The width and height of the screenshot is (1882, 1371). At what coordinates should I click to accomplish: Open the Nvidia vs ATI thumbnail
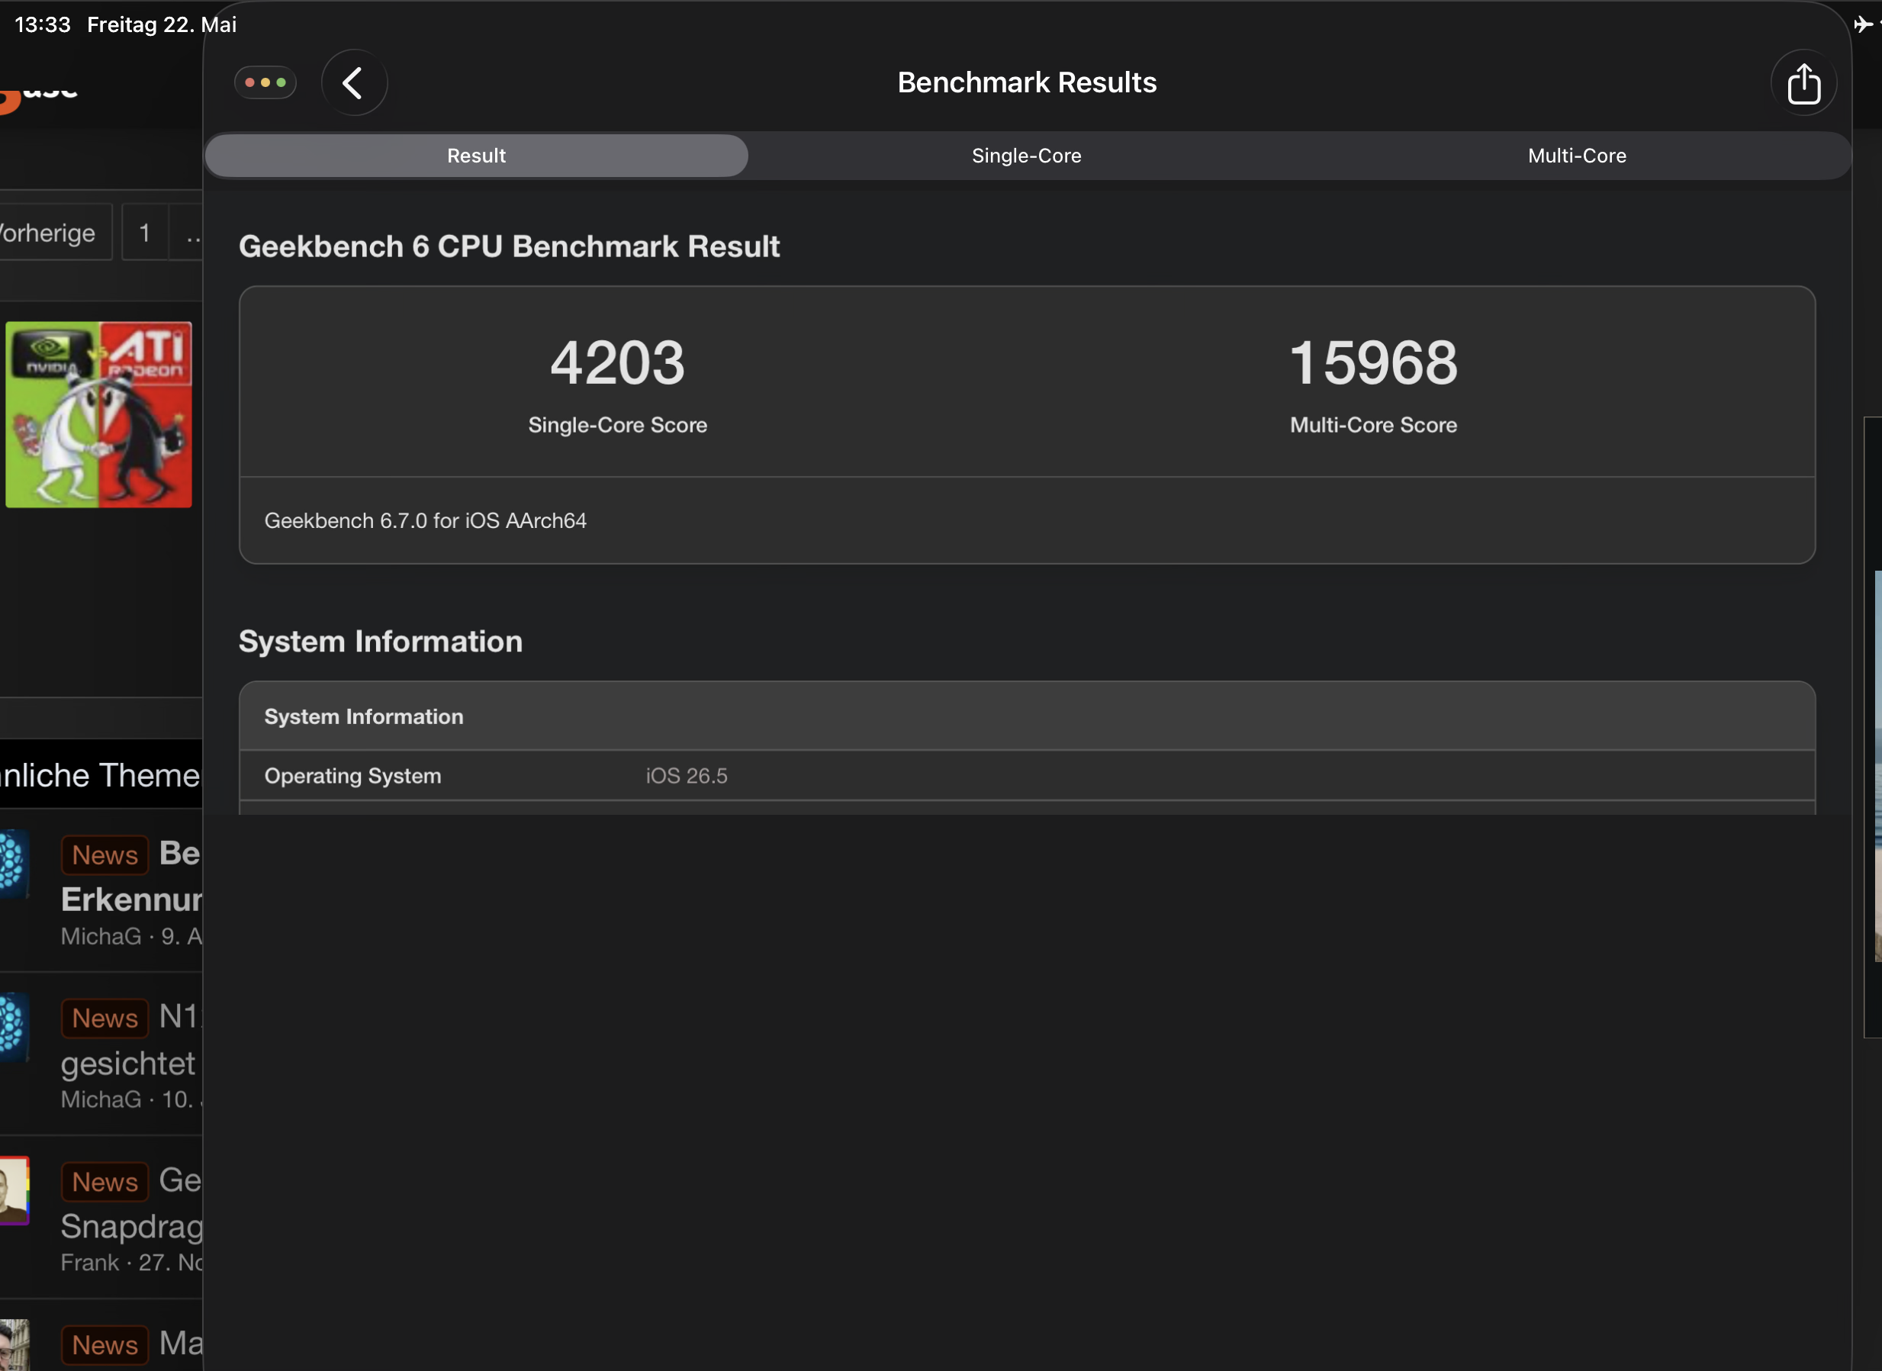click(98, 415)
